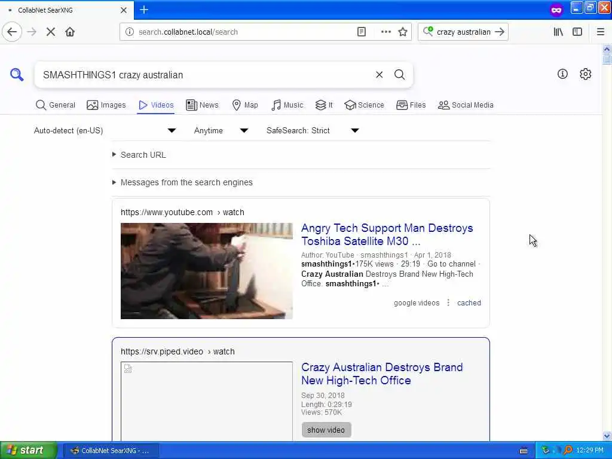Switch to the Social Media tab

466,105
